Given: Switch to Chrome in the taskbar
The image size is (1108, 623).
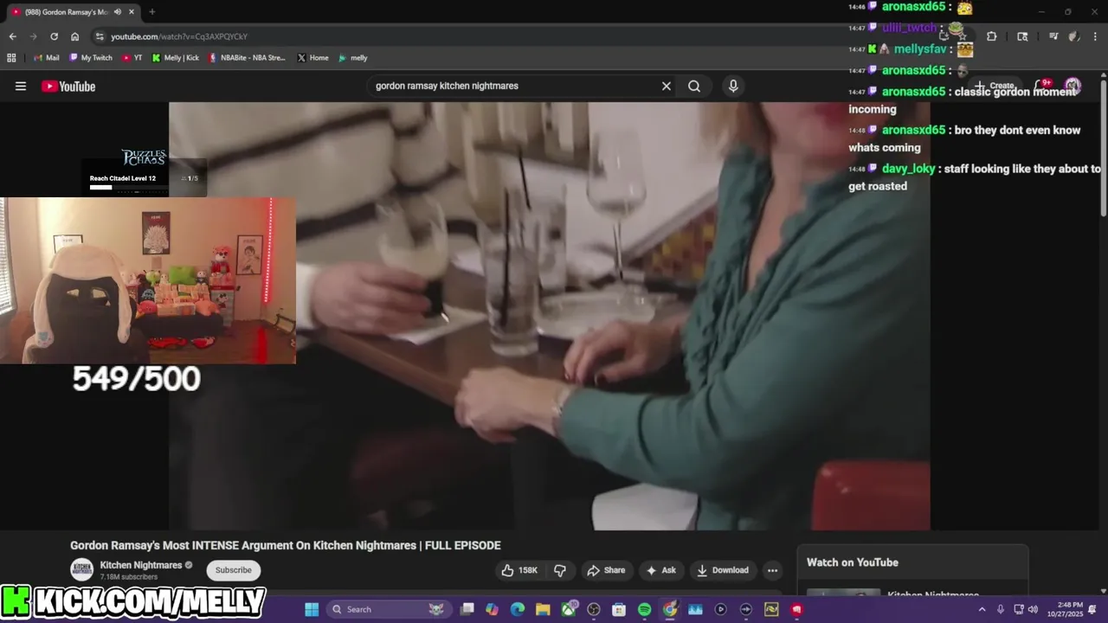Looking at the screenshot, I should [x=670, y=609].
